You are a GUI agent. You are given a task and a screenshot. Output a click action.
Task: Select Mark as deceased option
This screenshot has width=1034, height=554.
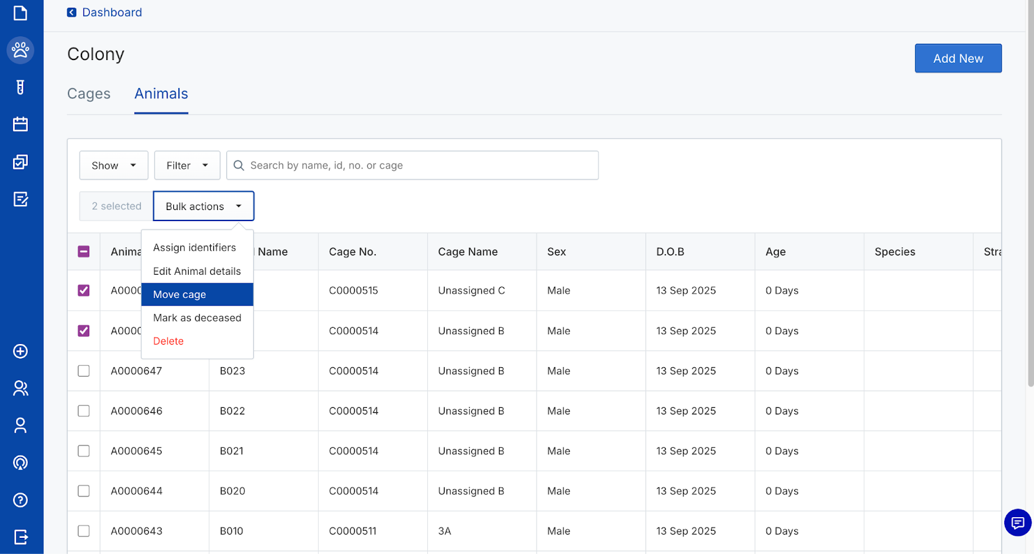197,318
